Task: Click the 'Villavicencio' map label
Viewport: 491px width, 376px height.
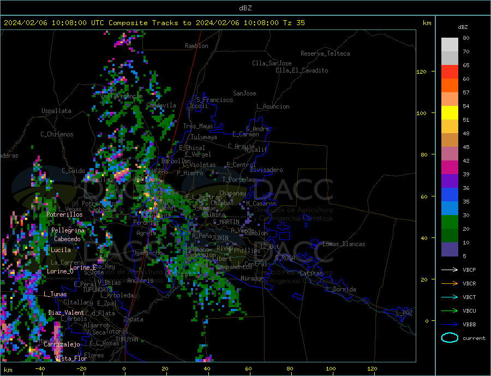Action: click(121, 96)
